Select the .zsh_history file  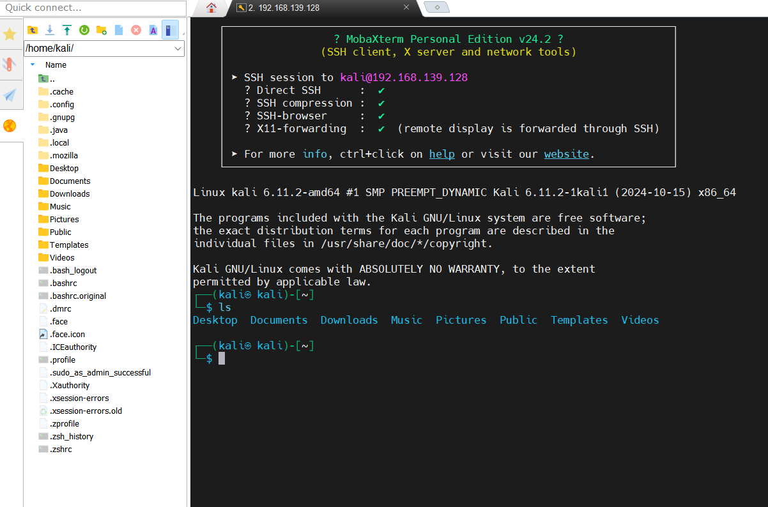tap(66, 437)
